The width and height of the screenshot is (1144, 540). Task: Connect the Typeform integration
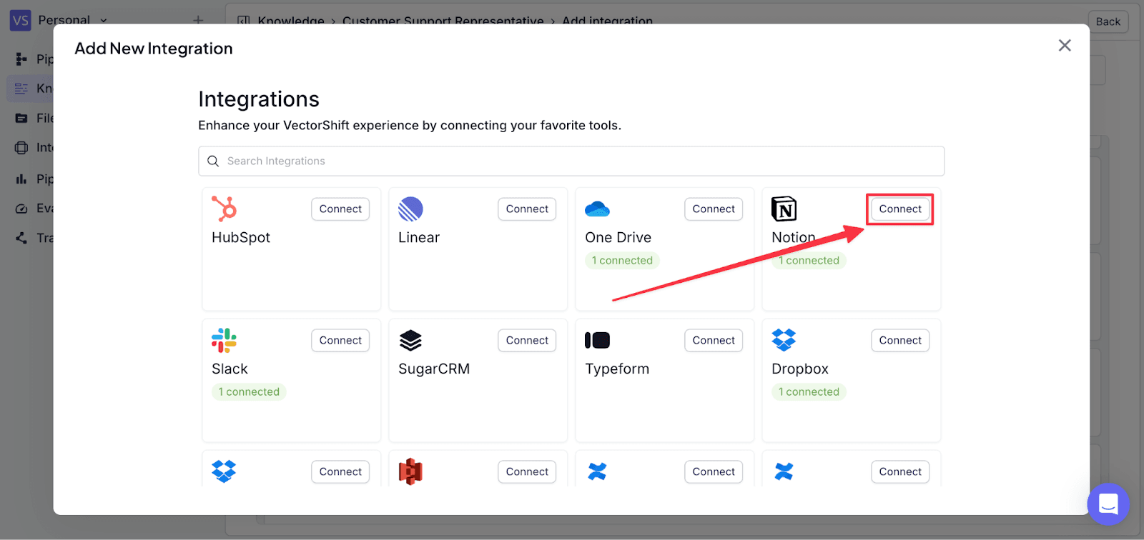click(x=714, y=341)
